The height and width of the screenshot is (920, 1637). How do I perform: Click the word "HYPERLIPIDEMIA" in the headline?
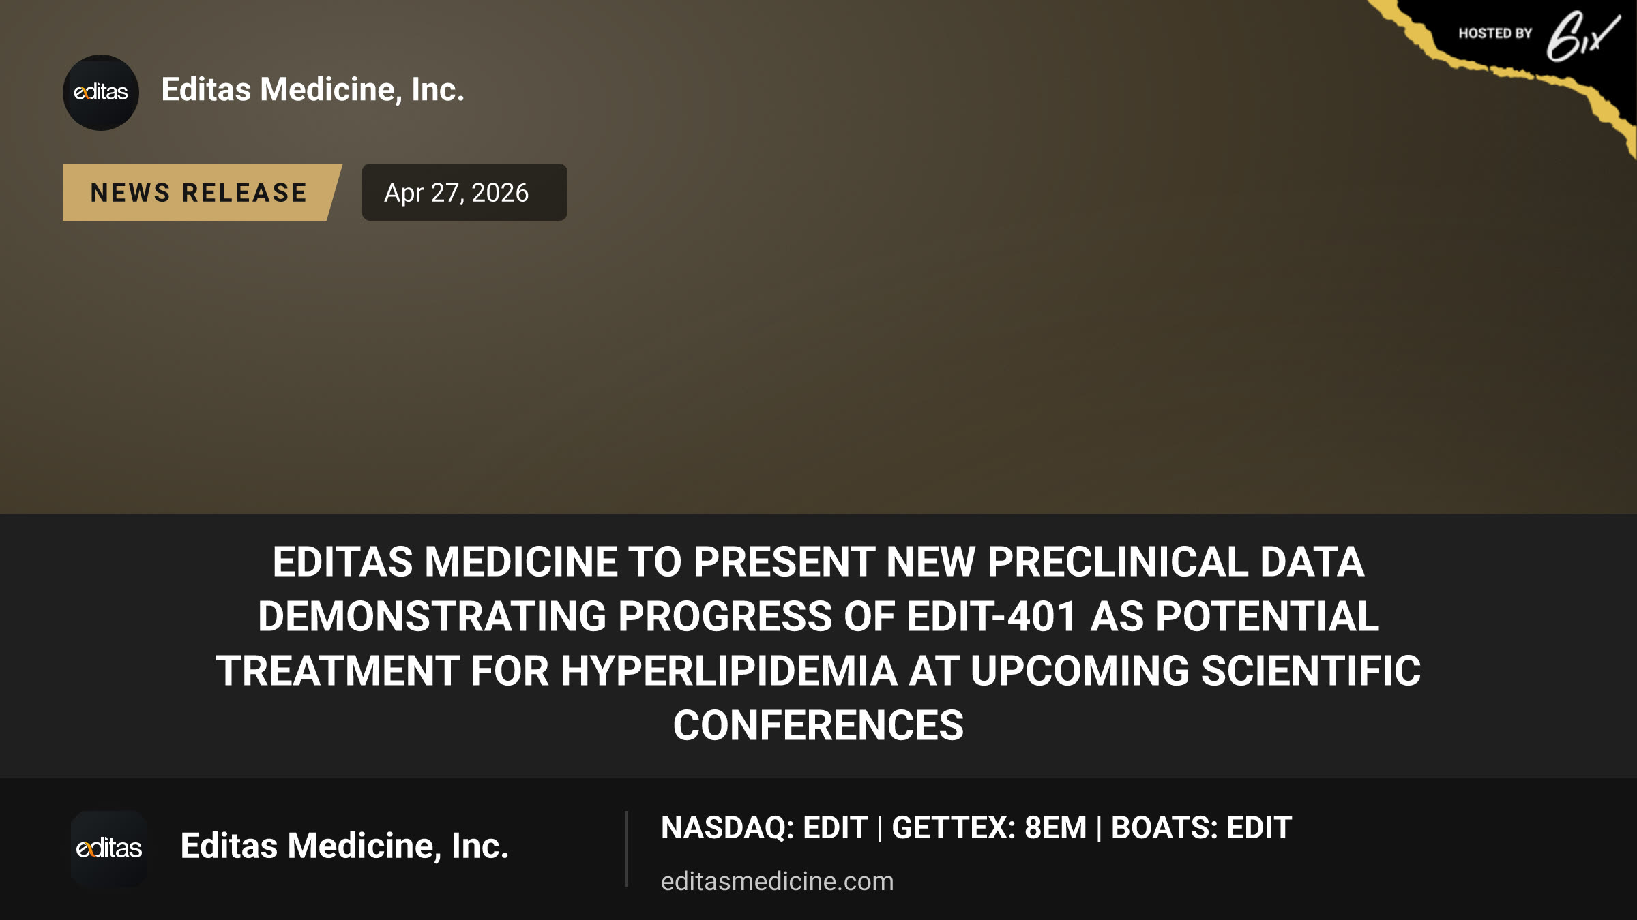(x=729, y=671)
